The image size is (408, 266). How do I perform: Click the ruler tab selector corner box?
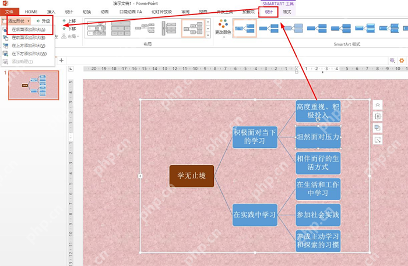pyautogui.click(x=71, y=69)
